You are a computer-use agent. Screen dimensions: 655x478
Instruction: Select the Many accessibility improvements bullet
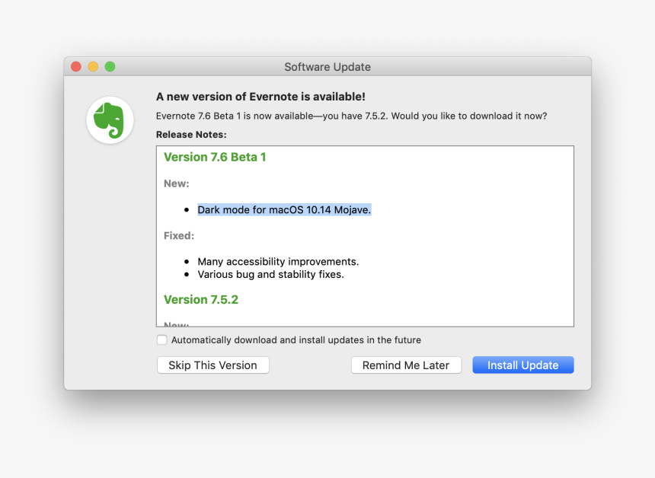pos(278,261)
